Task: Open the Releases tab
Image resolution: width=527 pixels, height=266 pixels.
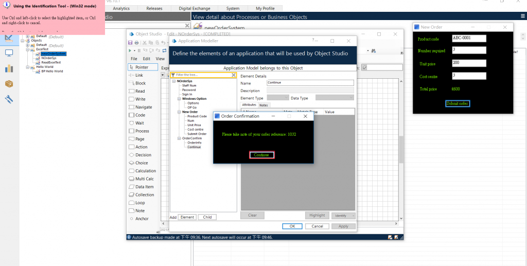Action: (x=154, y=8)
